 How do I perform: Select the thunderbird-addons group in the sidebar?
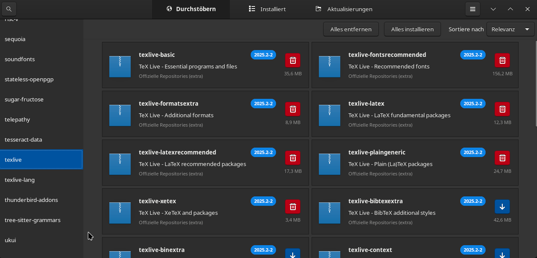pos(41,200)
